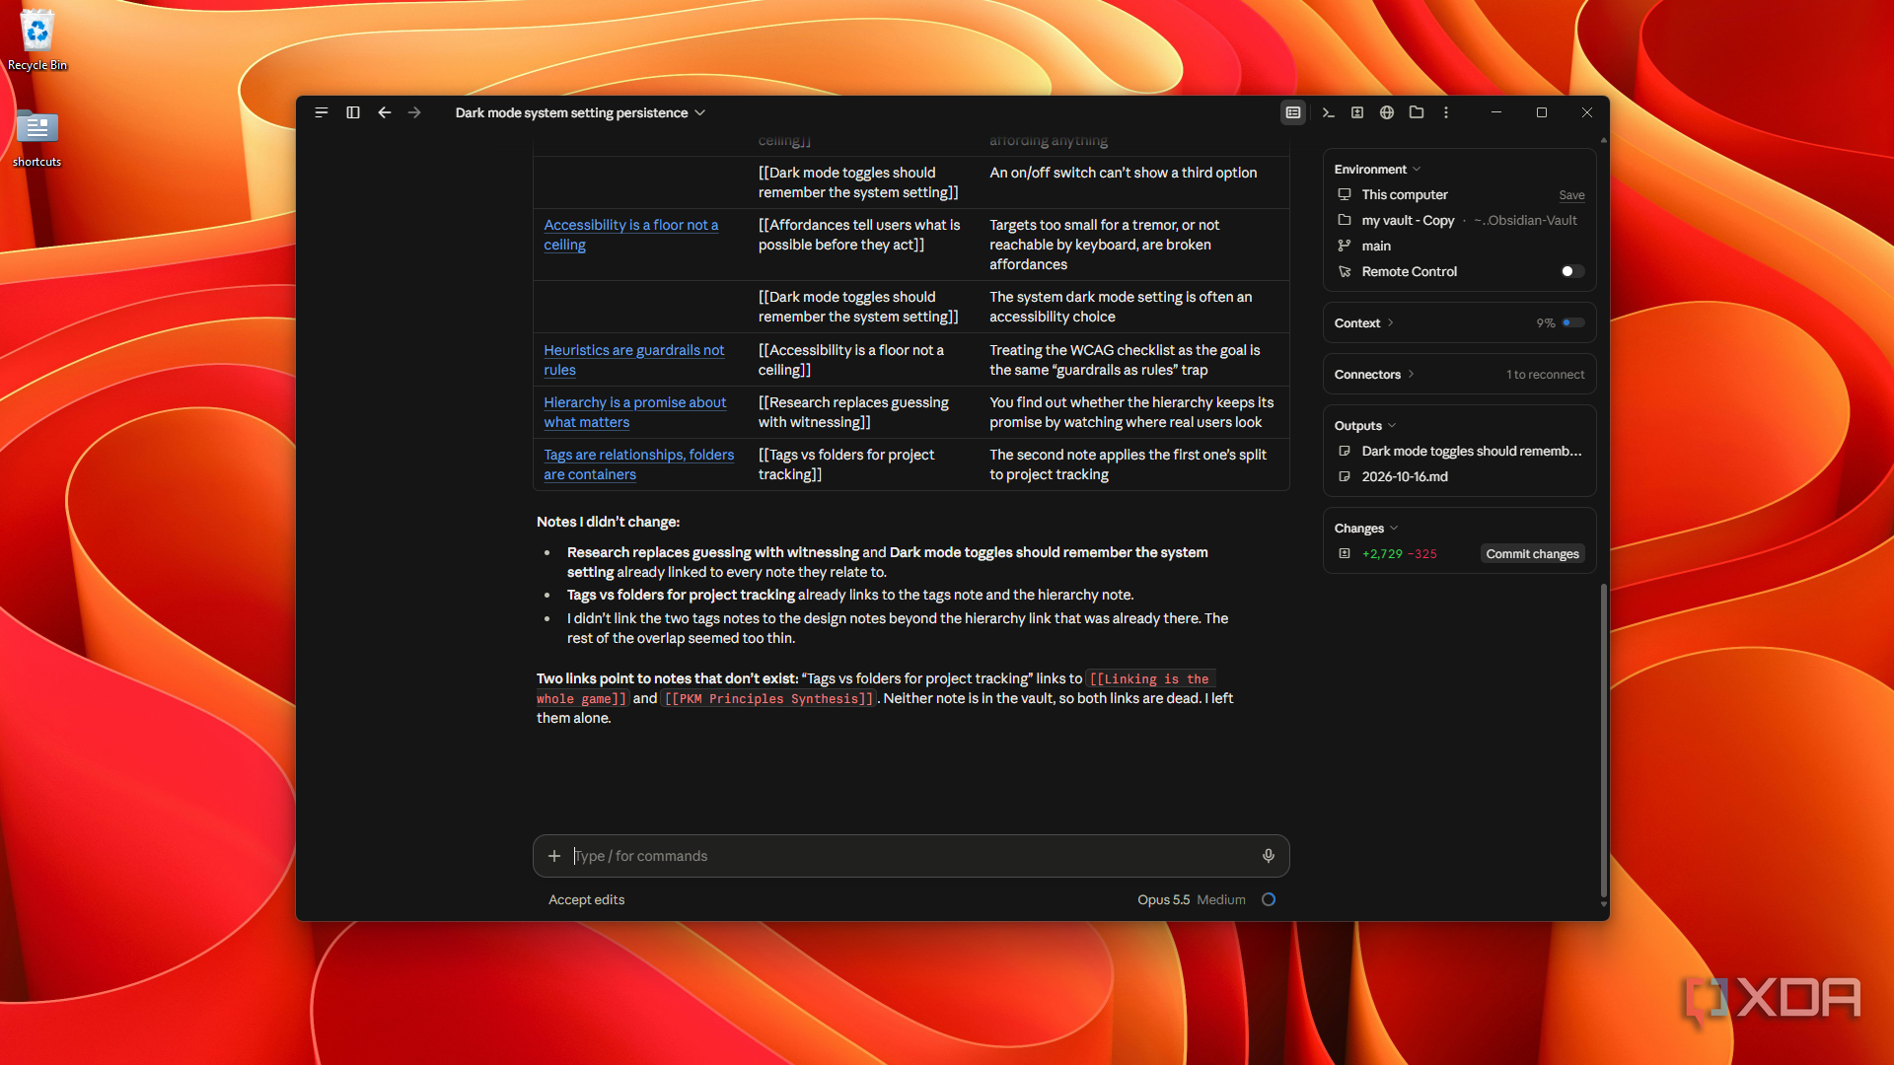Click the globe browser icon
Viewport: 1894px width, 1065px height.
[x=1387, y=112]
